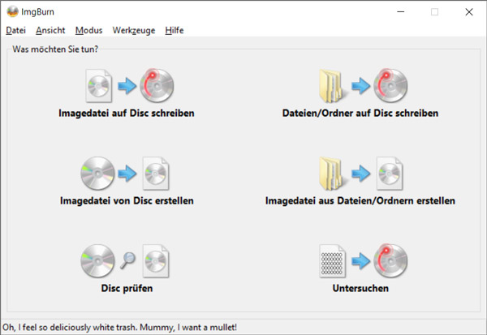Choose 'Dateien/Ordner auf Disc schreiben' label
The image size is (487, 335).
pos(360,113)
